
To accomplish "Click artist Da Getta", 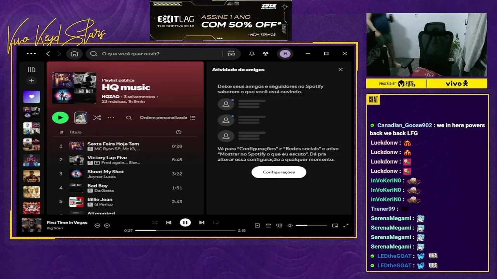I will (104, 191).
